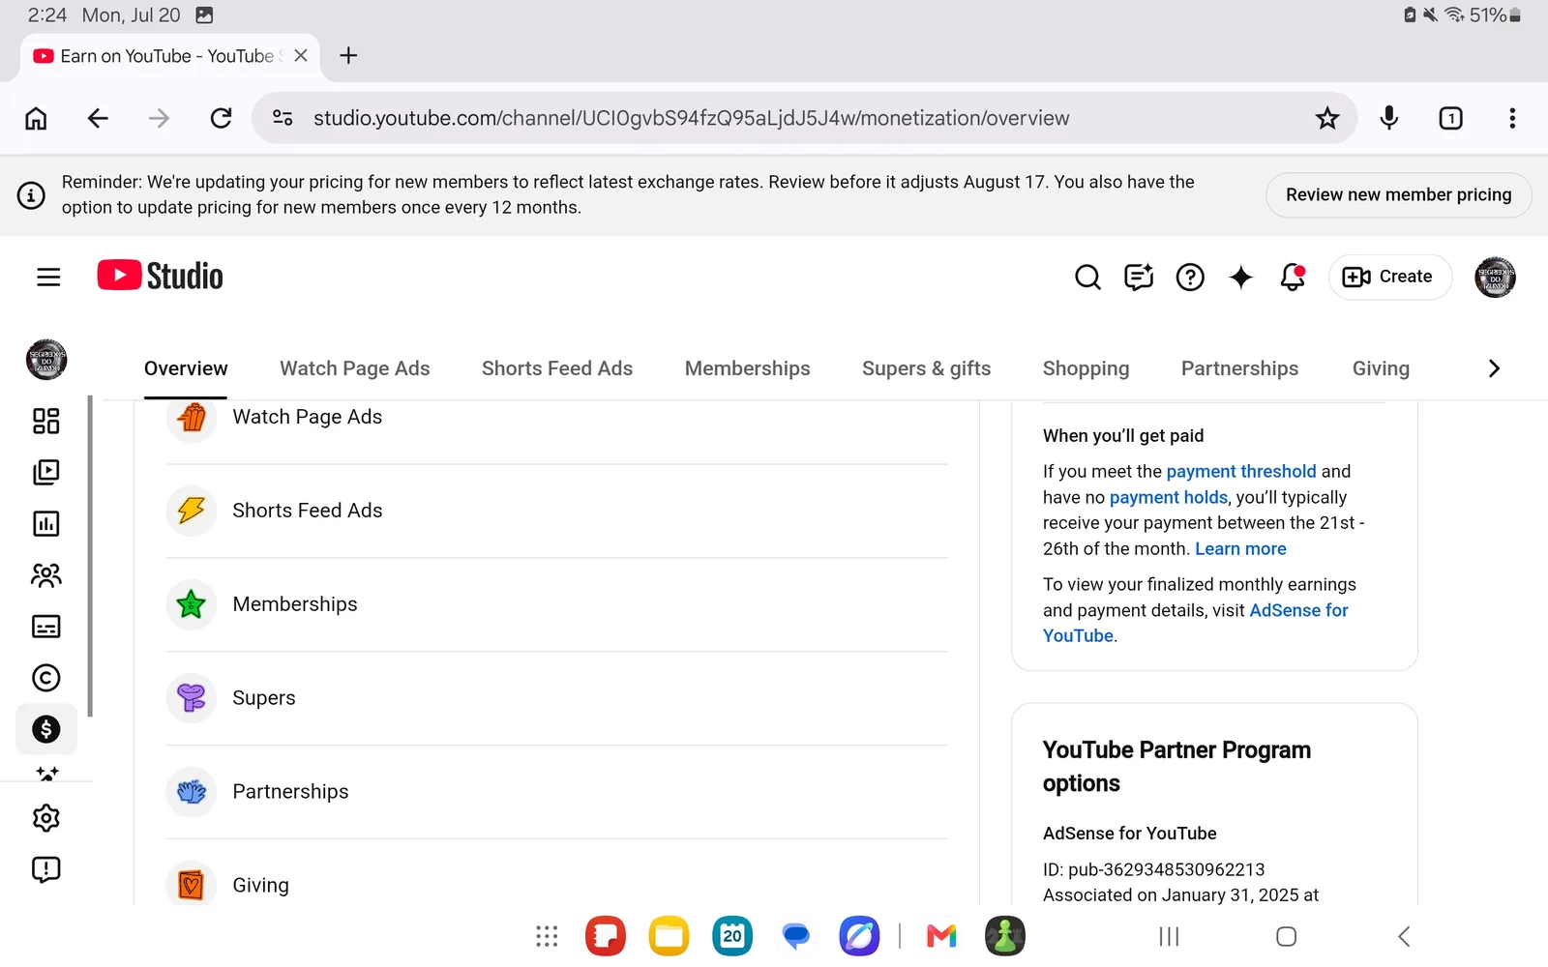The image size is (1548, 967).
Task: Open the Content icon in sidebar
Action: click(45, 472)
